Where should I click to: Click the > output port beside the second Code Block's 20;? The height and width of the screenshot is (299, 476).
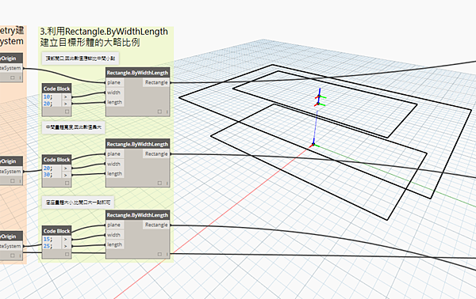pyautogui.click(x=66, y=168)
